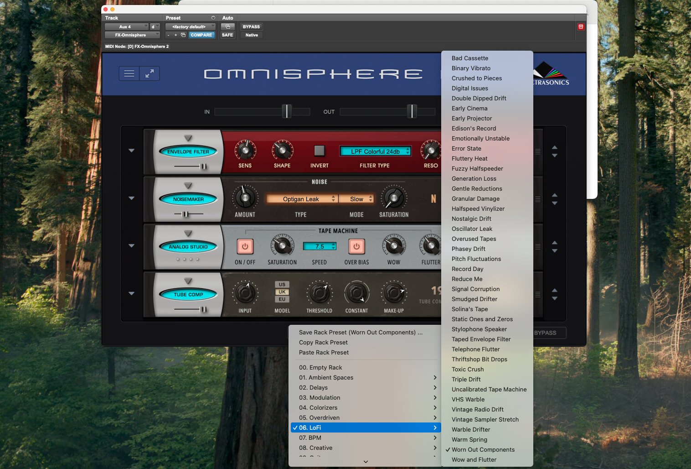Toggle the Envelope Filter Invert button
Viewport: 691px width, 469px height.
coord(320,151)
